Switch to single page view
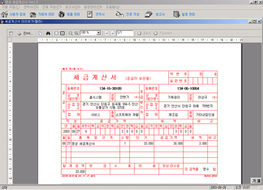 click(x=56, y=33)
